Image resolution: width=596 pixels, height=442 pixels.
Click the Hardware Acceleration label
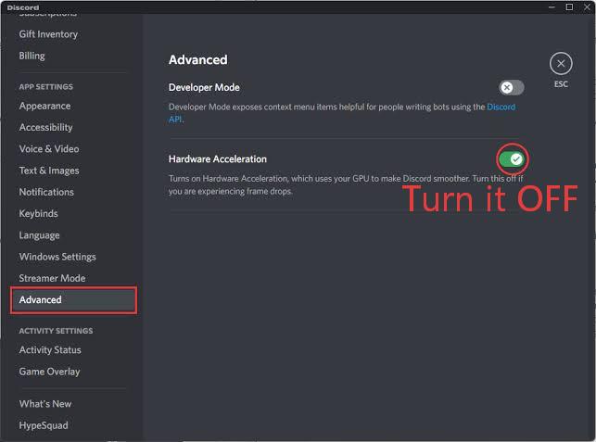[218, 159]
